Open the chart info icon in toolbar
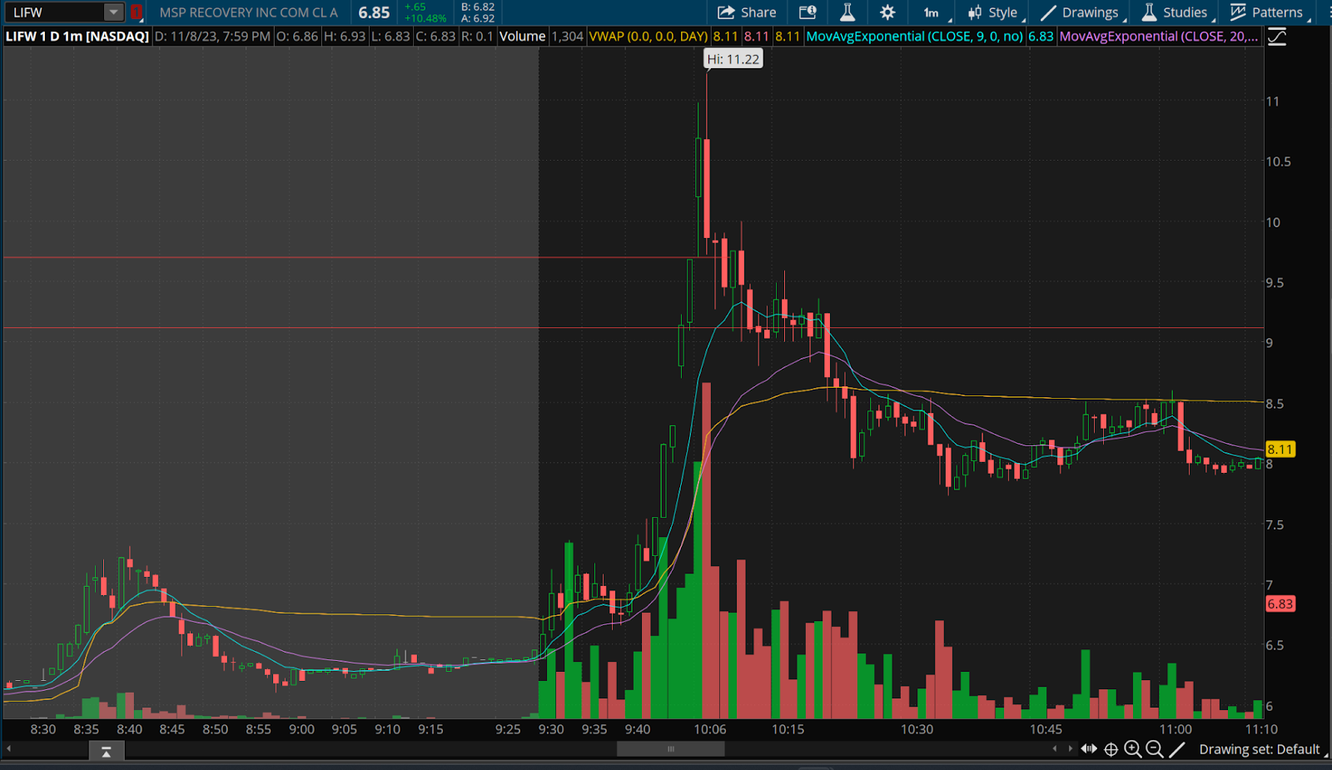Viewport: 1332px width, 770px height. click(808, 12)
